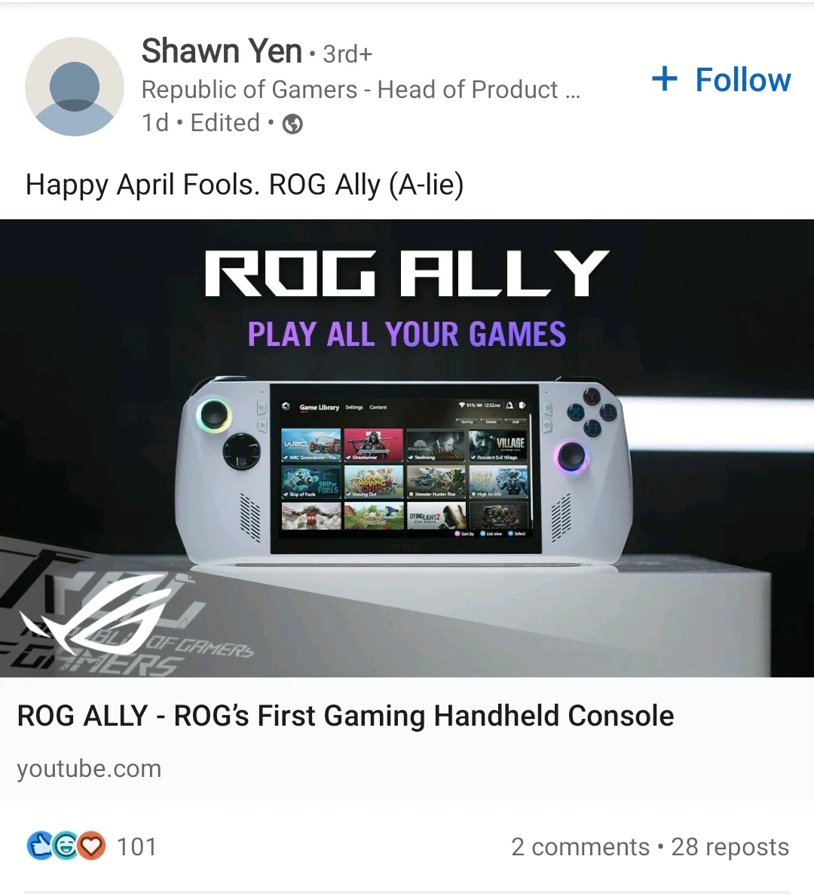Click the Happy April Fools post text
Image resolution: width=814 pixels, height=896 pixels.
click(245, 185)
